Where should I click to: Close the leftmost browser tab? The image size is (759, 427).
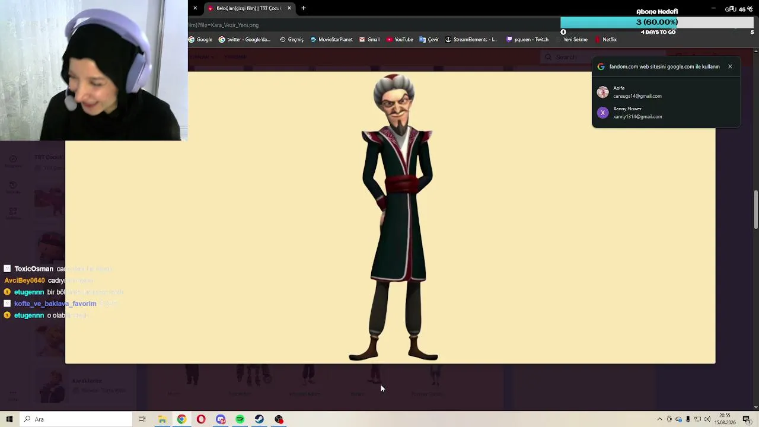(x=195, y=8)
